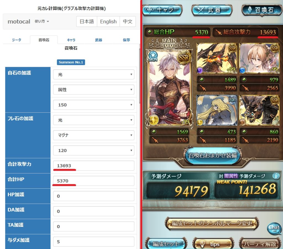Click the 合計攻撃力 input field
The height and width of the screenshot is (249, 283).
[x=94, y=166]
